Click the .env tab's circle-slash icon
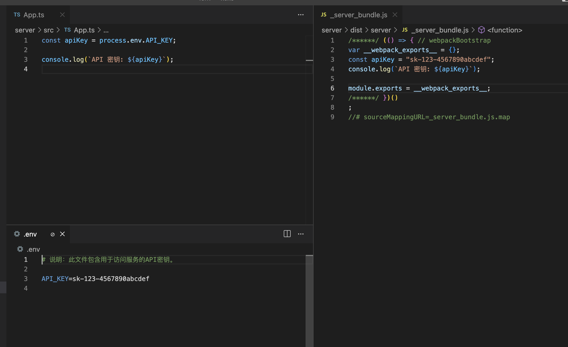The width and height of the screenshot is (568, 347). point(53,234)
